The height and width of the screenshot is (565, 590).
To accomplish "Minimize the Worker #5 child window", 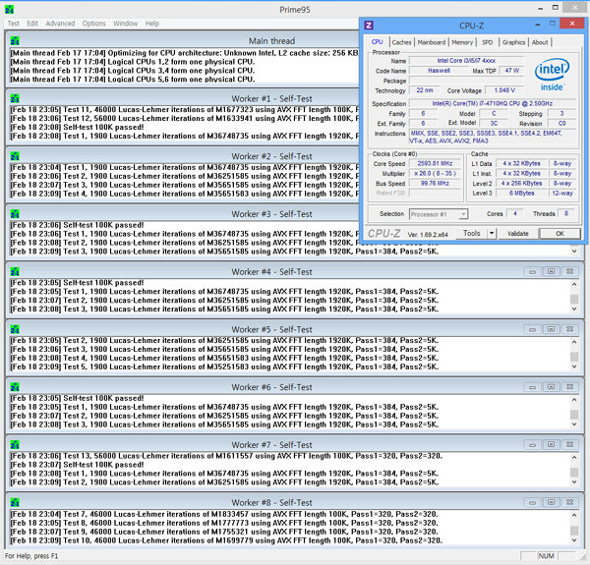I will (x=532, y=329).
